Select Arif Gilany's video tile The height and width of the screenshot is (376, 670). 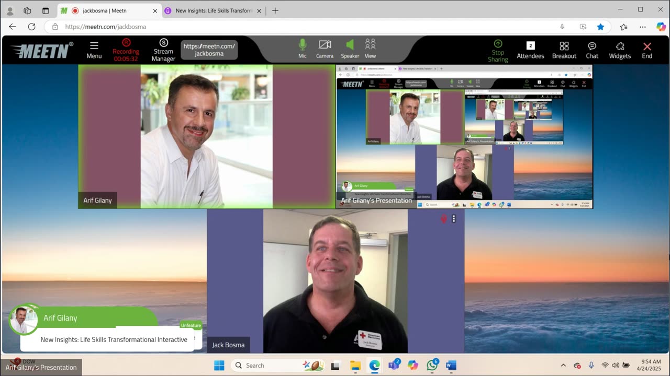(x=206, y=136)
